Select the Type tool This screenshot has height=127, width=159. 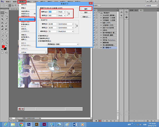pyautogui.click(x=6, y=36)
